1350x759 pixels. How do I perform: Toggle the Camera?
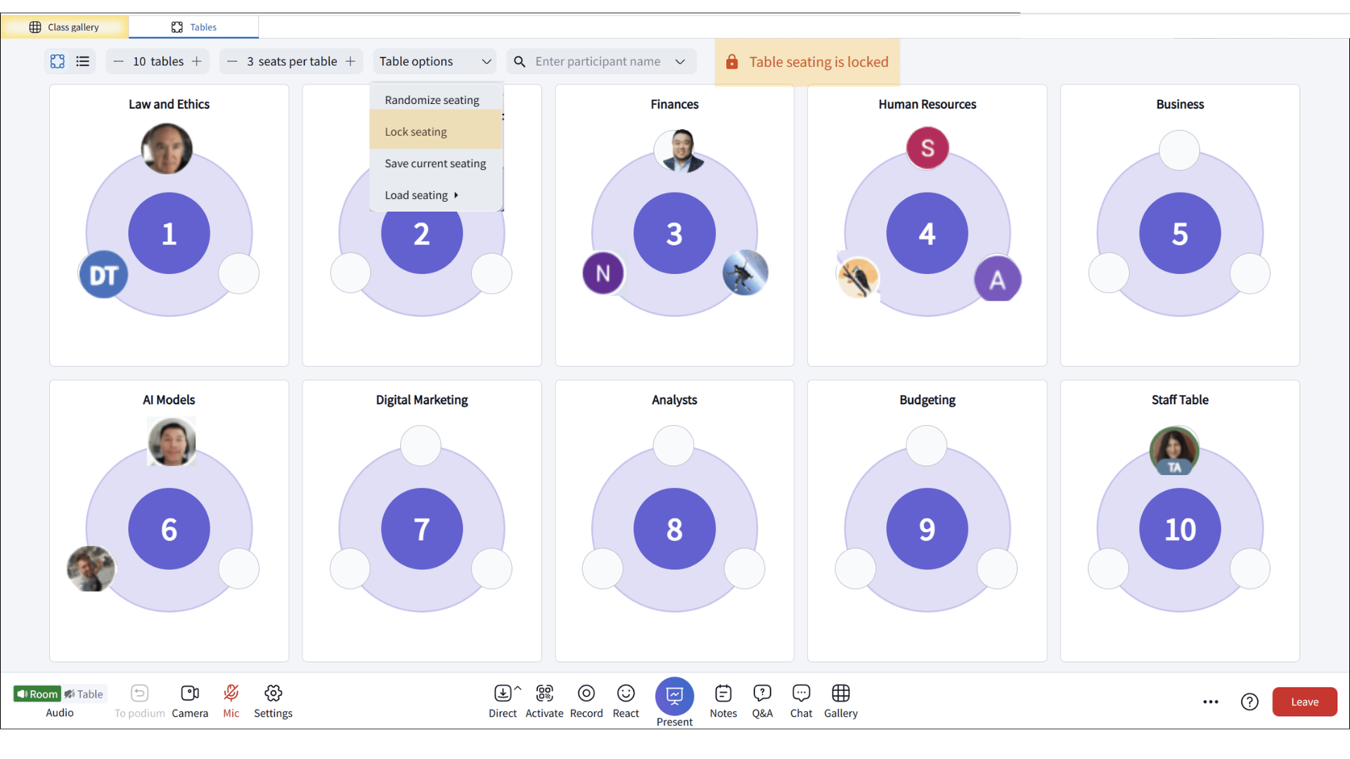pyautogui.click(x=190, y=701)
